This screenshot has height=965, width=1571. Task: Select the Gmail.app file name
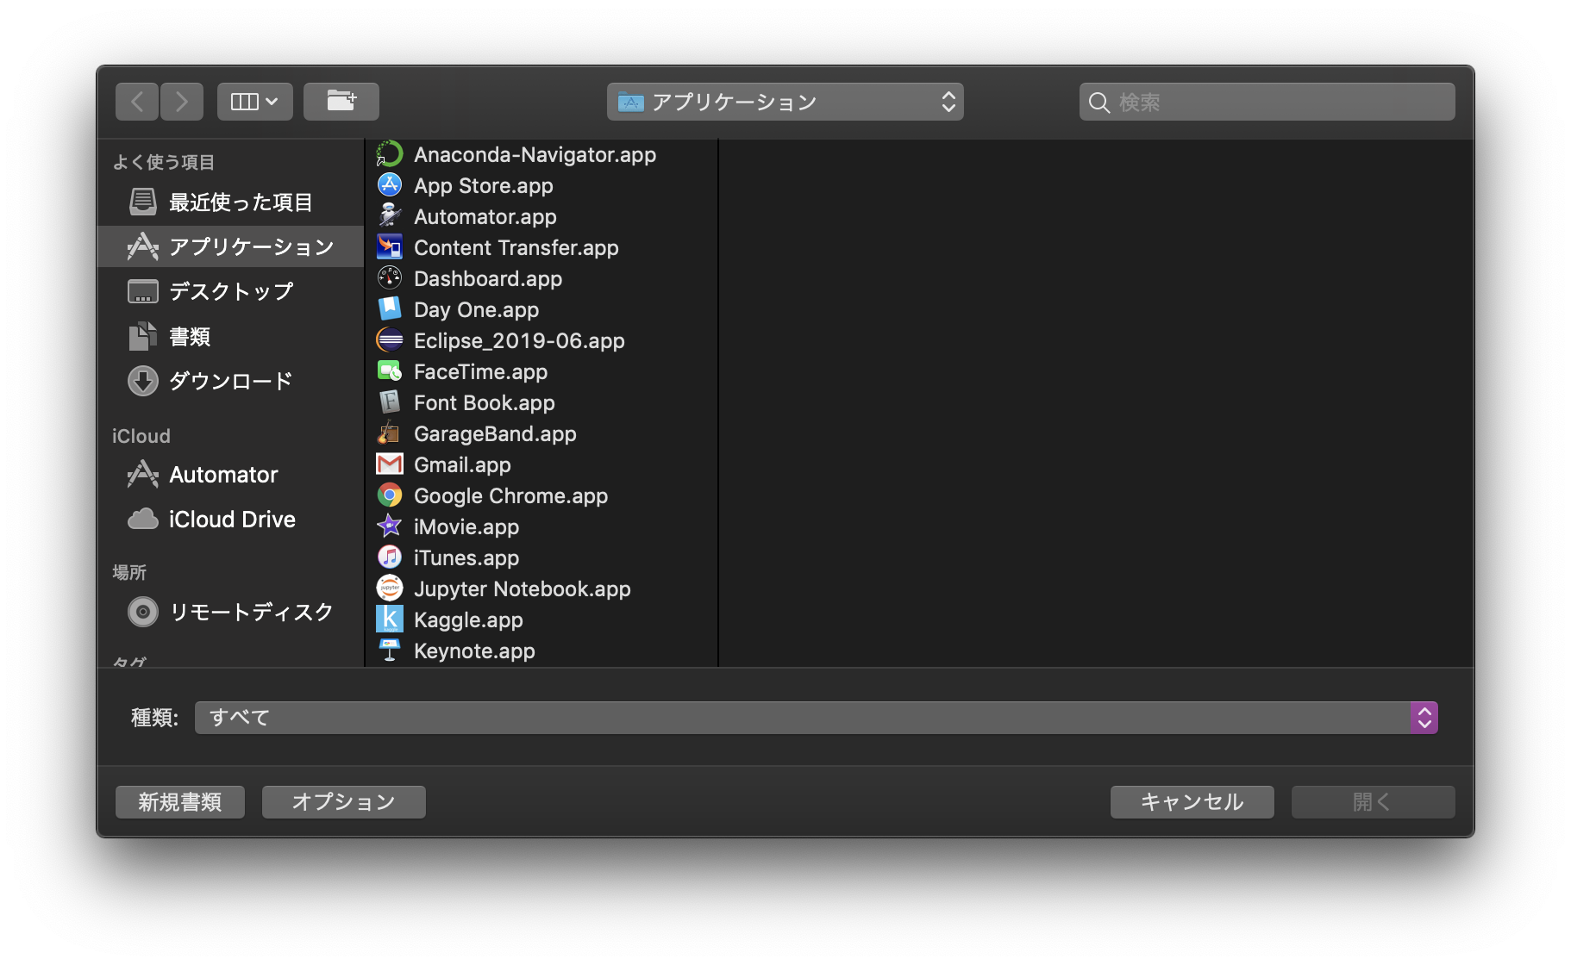pyautogui.click(x=463, y=464)
